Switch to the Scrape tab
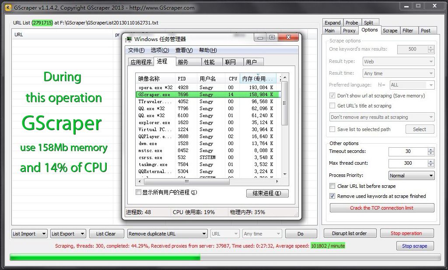The height and width of the screenshot is (270, 448). 390,31
